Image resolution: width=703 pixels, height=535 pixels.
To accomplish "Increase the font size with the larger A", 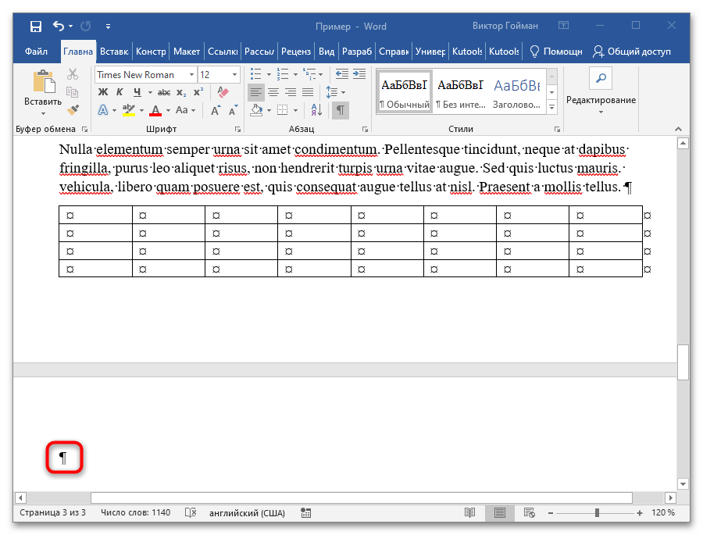I will point(216,110).
